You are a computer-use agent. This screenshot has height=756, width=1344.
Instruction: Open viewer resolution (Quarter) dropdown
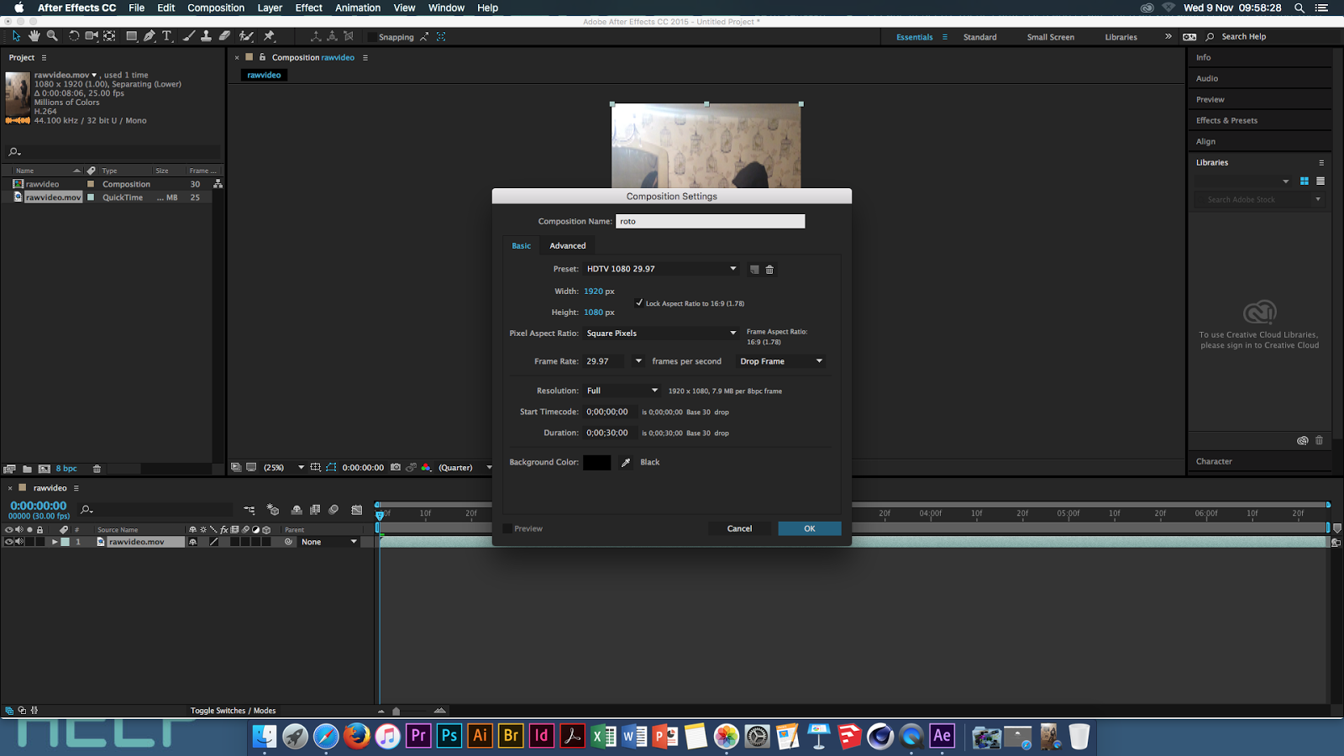coord(465,467)
